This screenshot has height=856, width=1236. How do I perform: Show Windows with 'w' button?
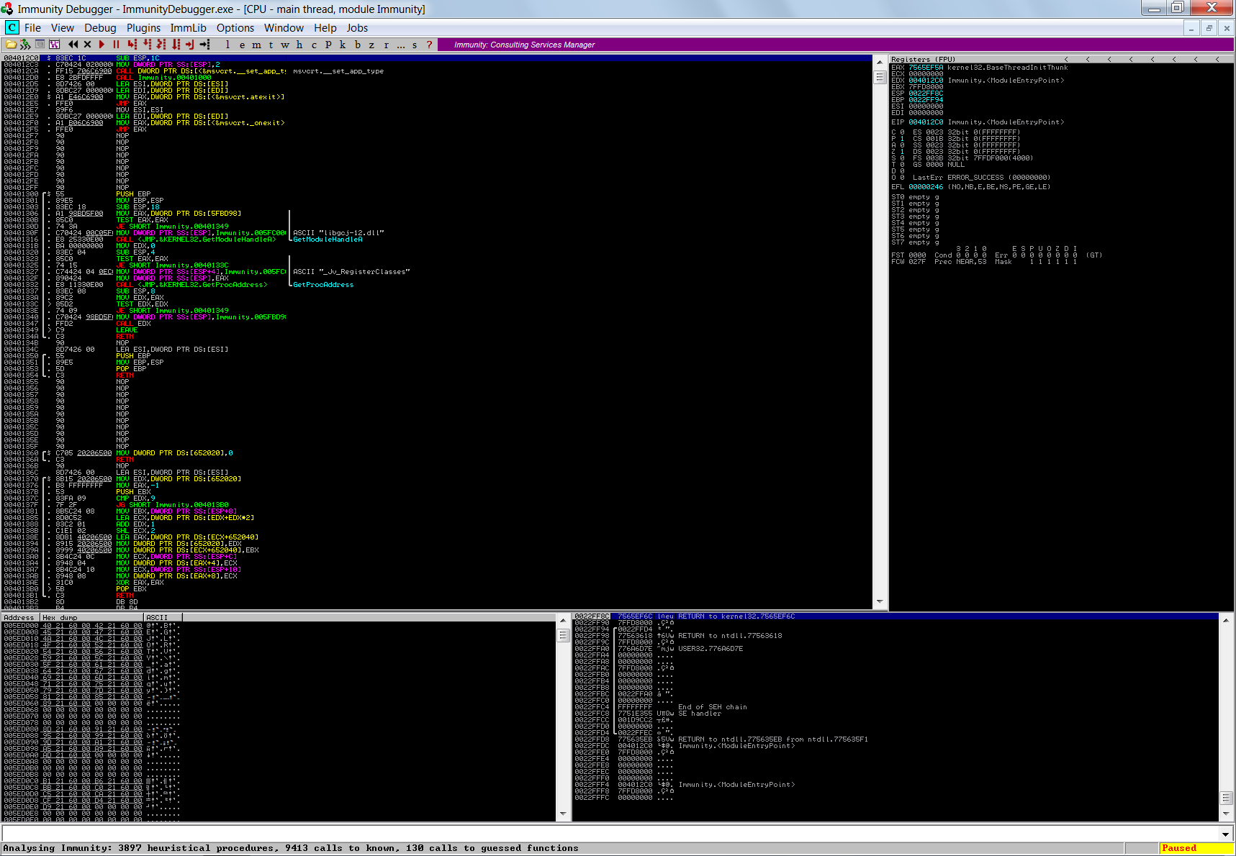[x=285, y=45]
